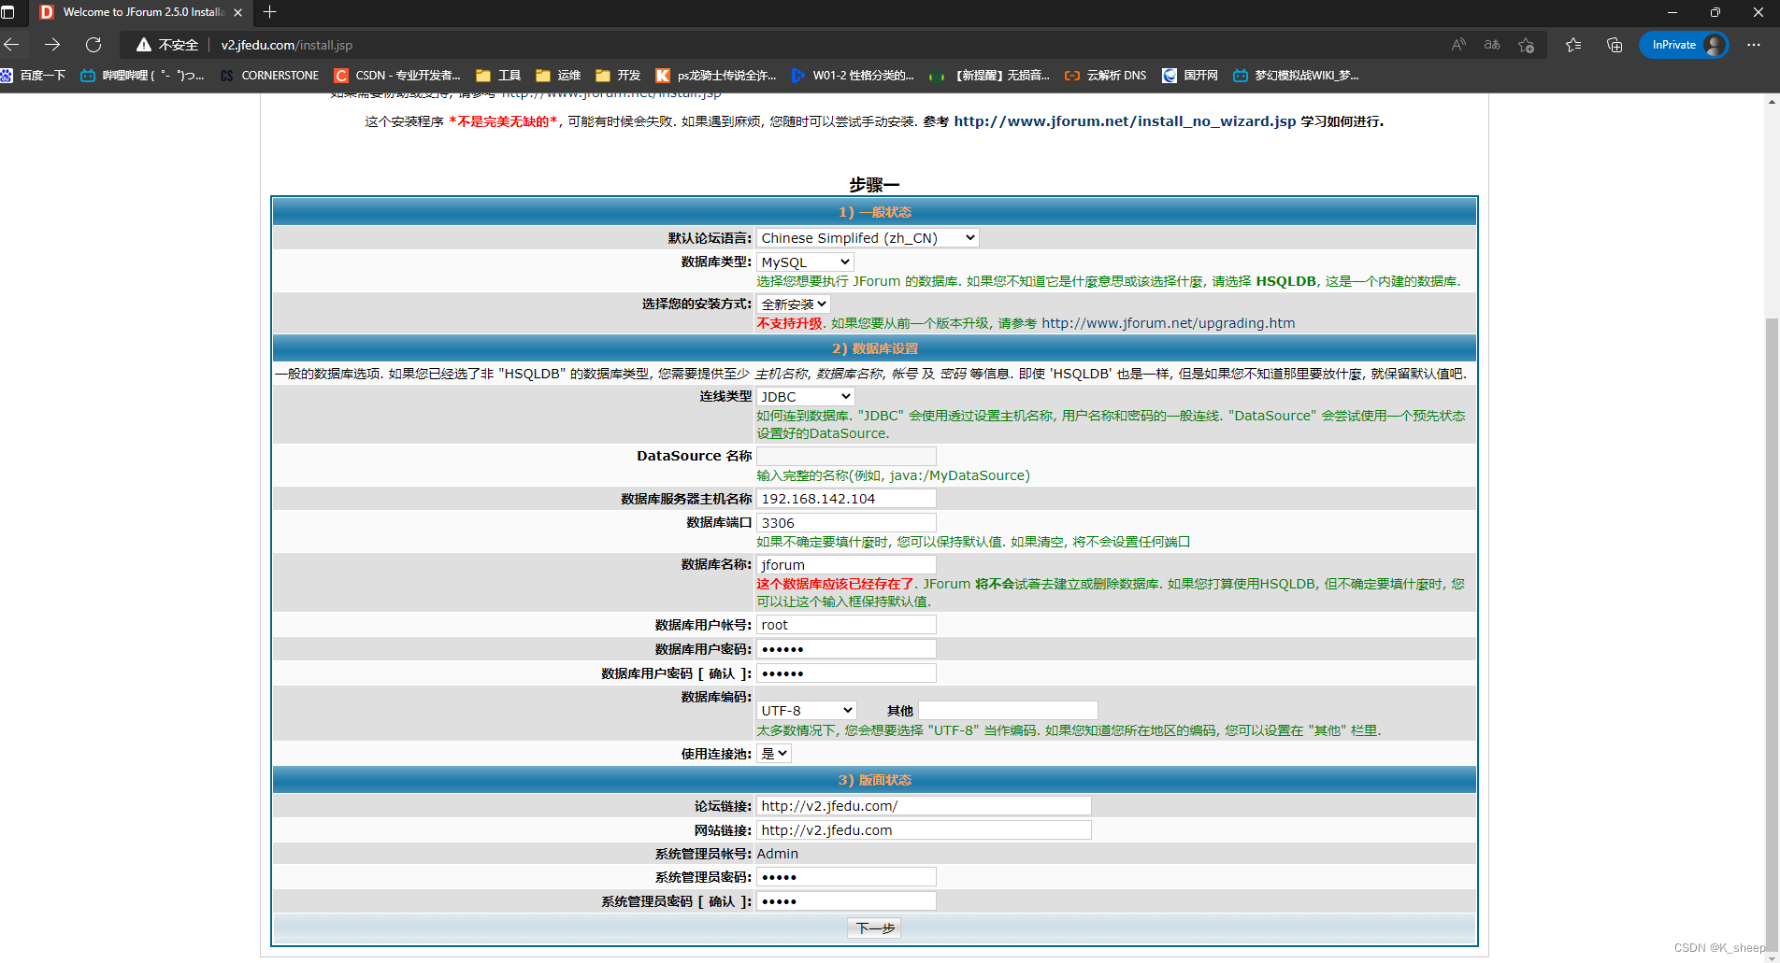Click the admin password confirmation field

point(846,901)
